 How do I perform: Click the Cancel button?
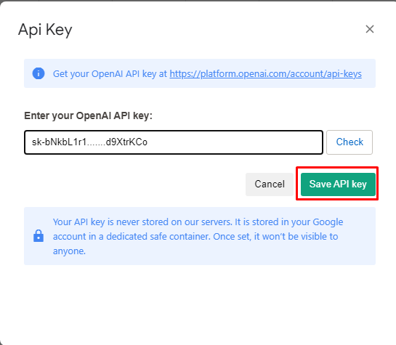tap(270, 184)
